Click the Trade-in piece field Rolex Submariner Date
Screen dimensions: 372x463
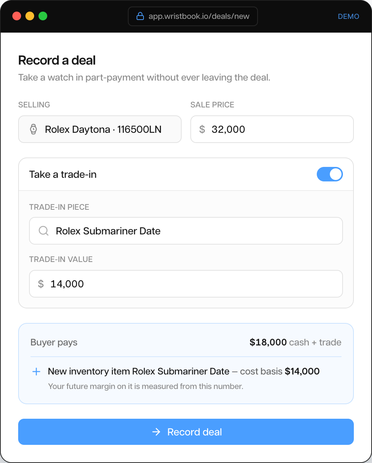(186, 231)
